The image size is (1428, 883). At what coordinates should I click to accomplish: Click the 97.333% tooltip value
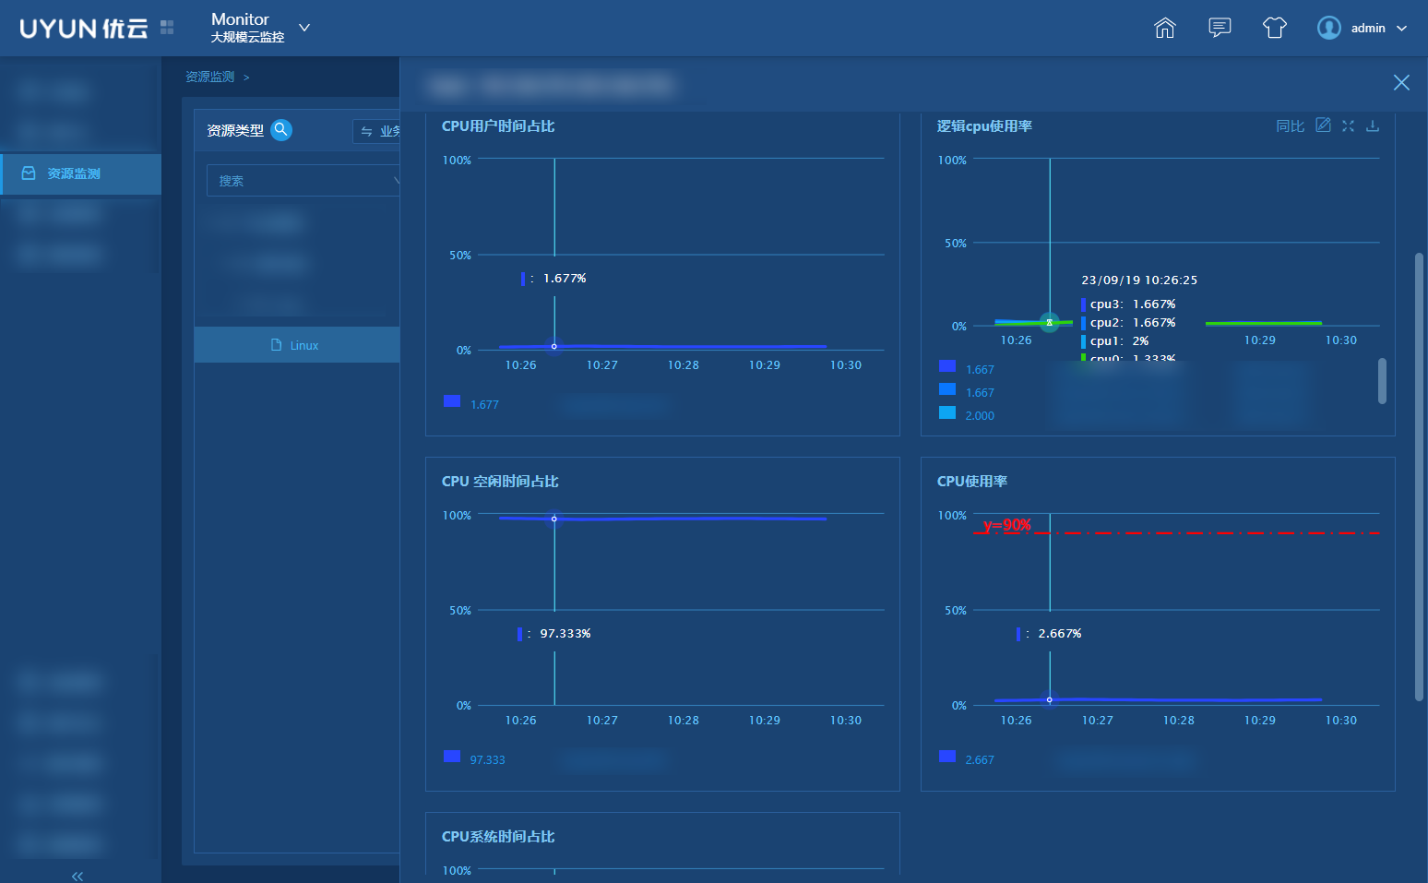(x=565, y=634)
